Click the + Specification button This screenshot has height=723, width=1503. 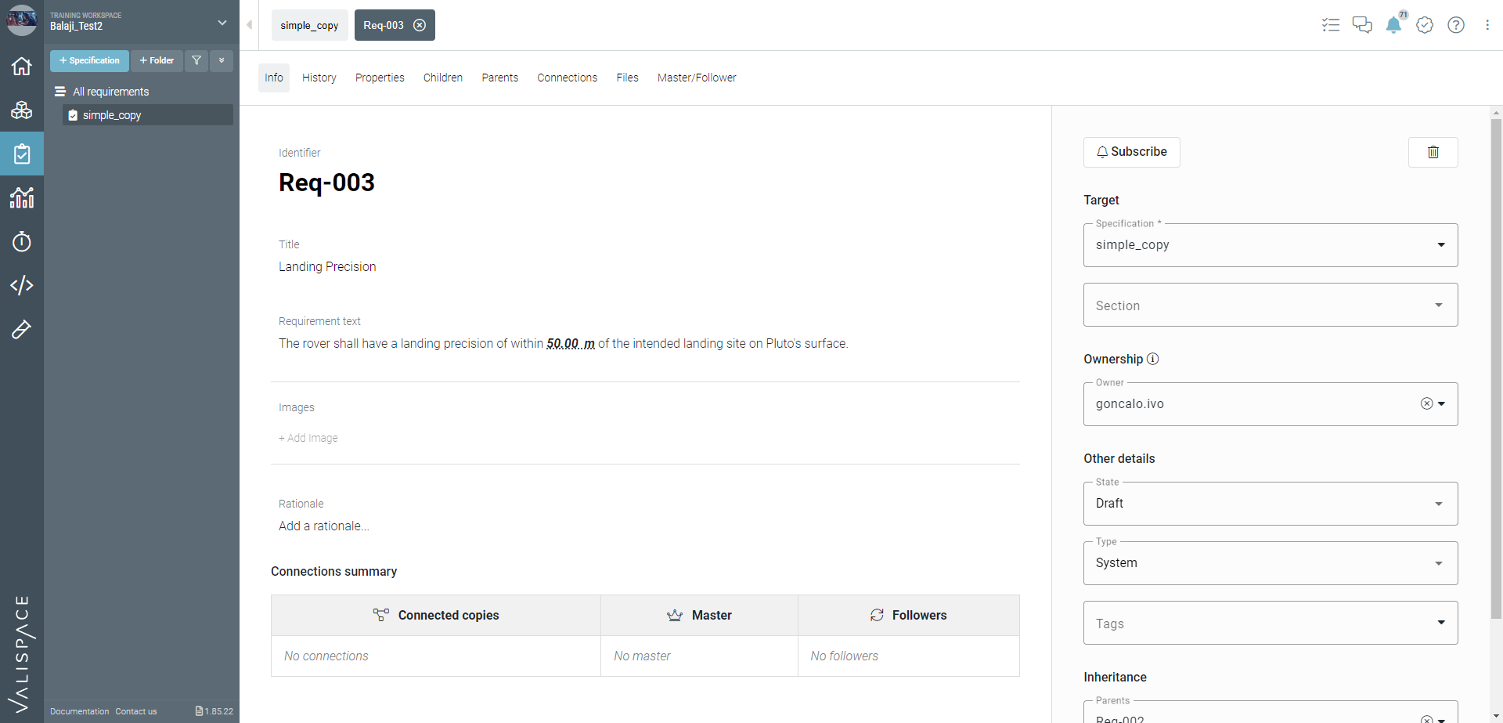tap(89, 60)
